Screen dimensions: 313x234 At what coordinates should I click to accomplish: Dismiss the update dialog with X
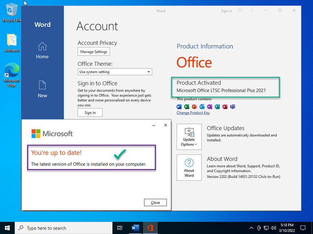tap(165, 125)
